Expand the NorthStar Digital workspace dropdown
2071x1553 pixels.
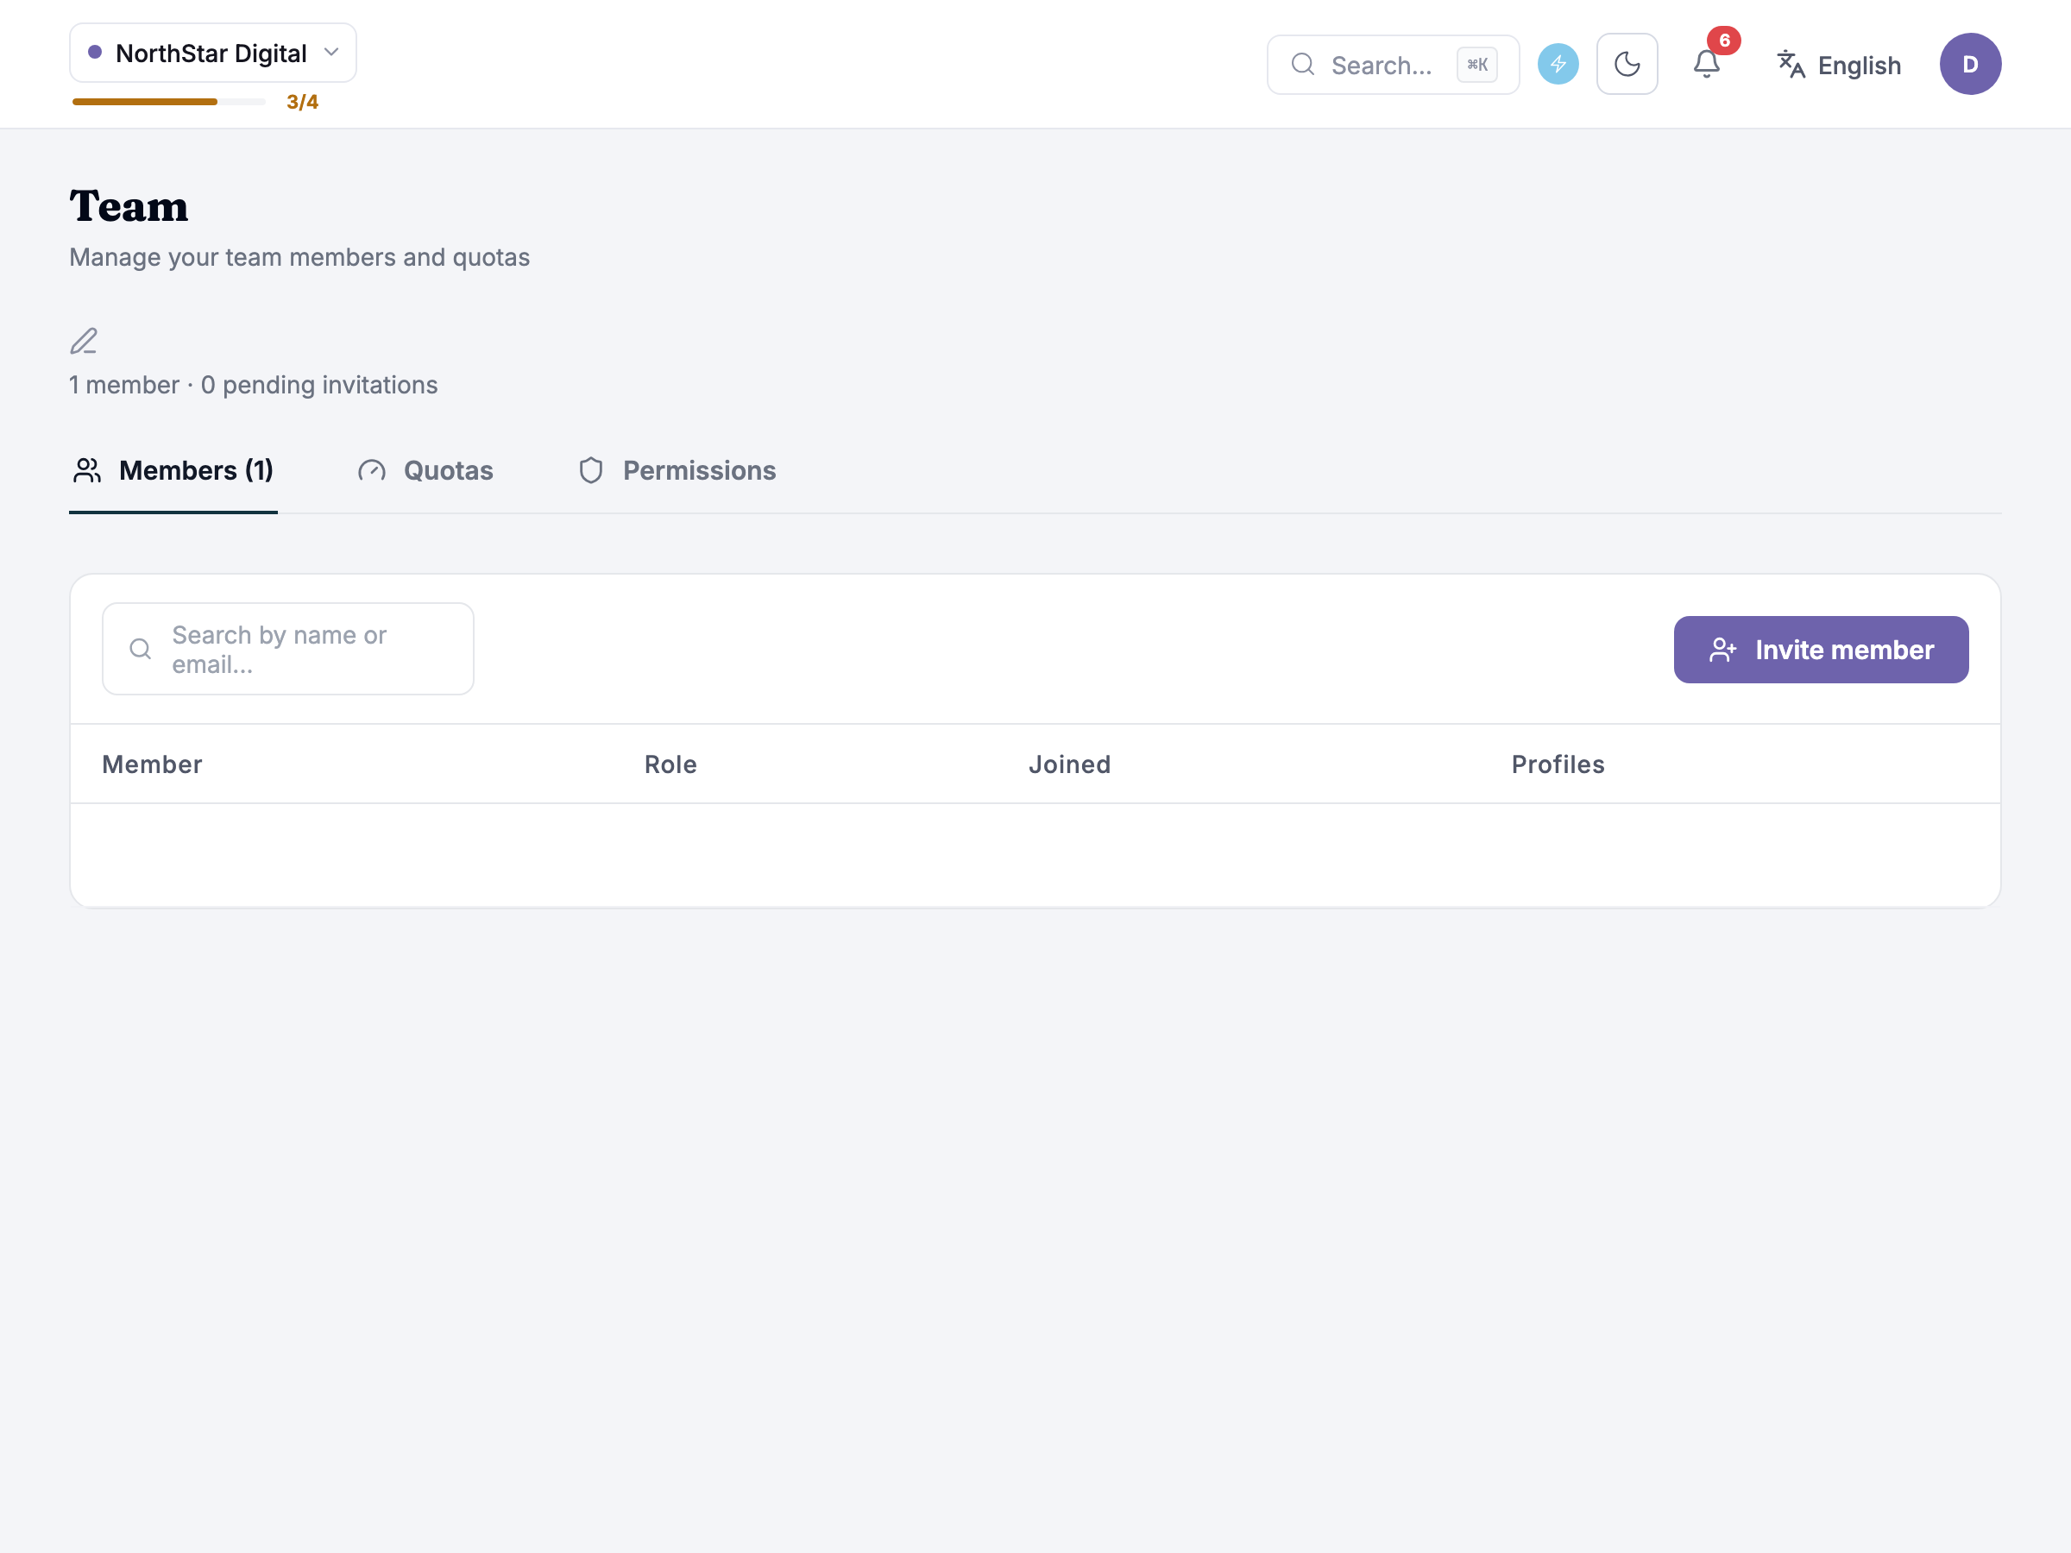tap(213, 53)
